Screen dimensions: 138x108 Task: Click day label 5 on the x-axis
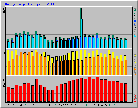25,105
